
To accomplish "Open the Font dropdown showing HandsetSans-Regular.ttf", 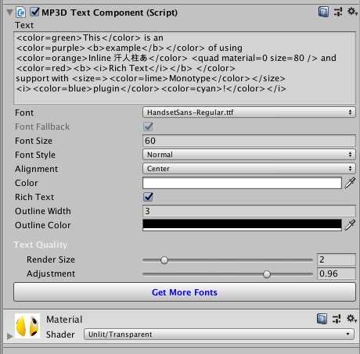I will coord(249,113).
